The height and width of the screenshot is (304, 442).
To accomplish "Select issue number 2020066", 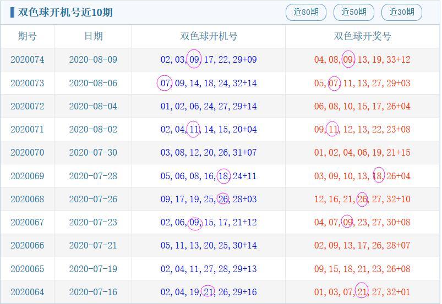I will pyautogui.click(x=28, y=245).
